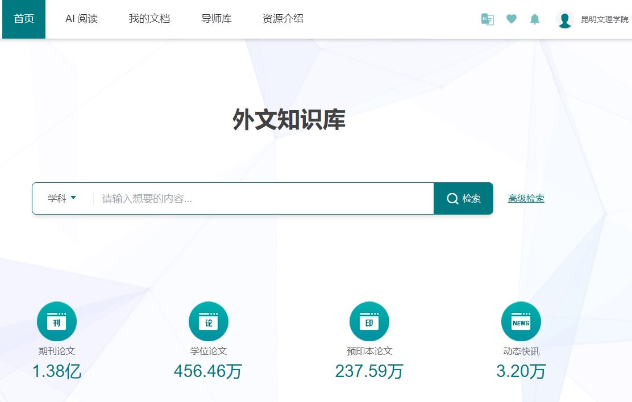This screenshot has width=632, height=402.
Task: Click the 1.38亿 count value
Action: (57, 371)
